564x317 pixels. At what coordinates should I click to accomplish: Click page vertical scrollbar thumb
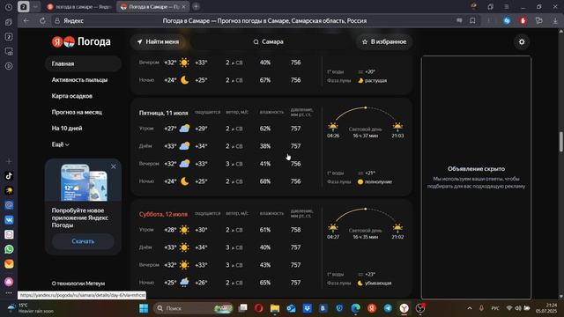(560, 142)
